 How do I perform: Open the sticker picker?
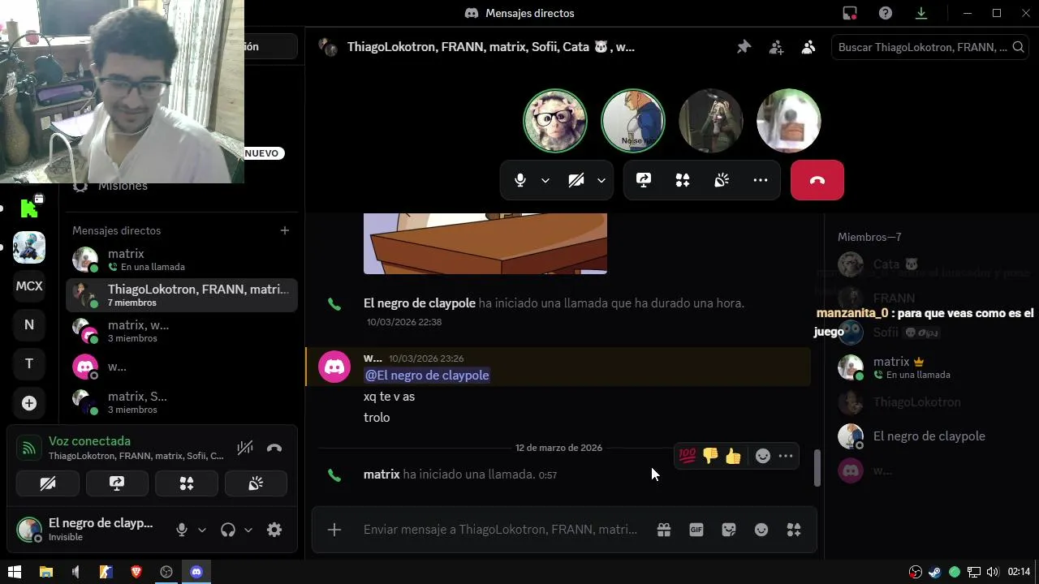[729, 530]
